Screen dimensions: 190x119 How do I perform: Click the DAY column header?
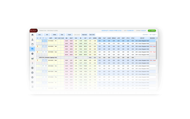(56, 38)
